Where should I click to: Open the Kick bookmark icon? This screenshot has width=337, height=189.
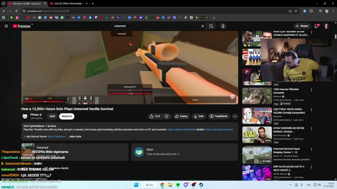point(12,18)
